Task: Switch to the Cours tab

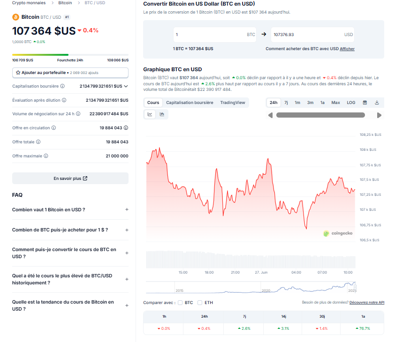Action: coord(153,103)
